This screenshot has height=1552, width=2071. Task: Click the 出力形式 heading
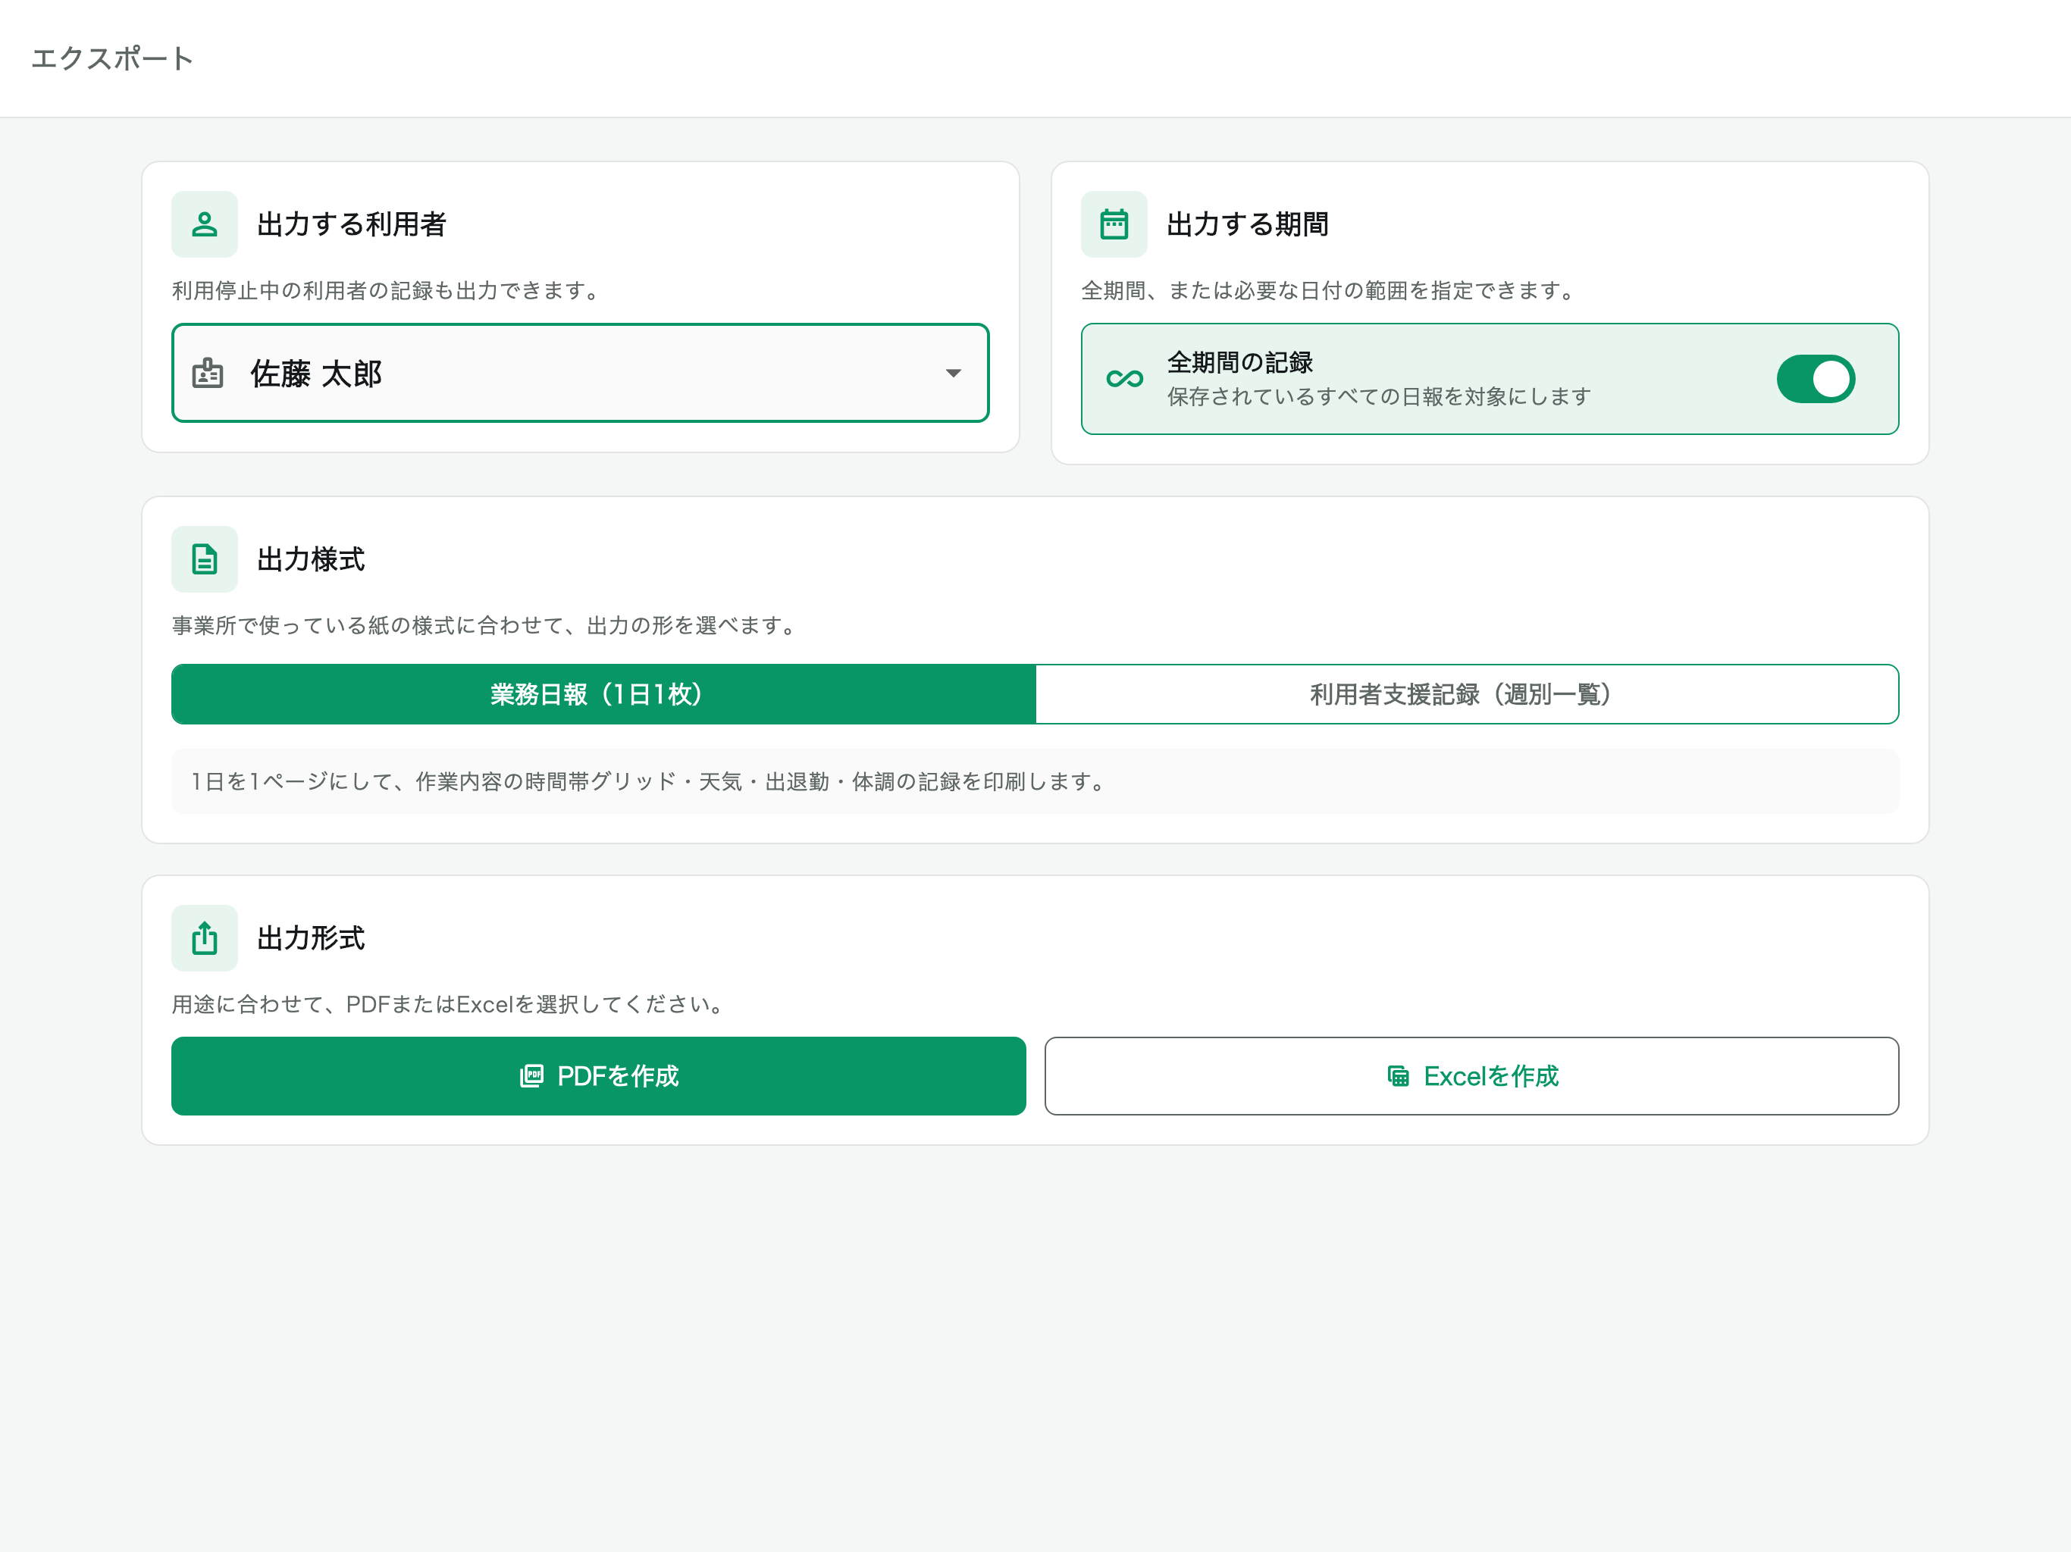pyautogui.click(x=311, y=938)
